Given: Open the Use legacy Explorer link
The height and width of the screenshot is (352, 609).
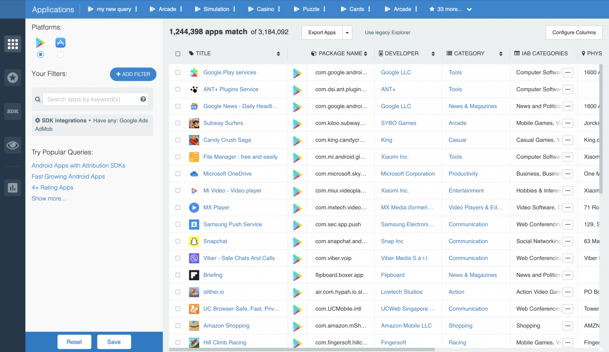Looking at the screenshot, I should (388, 33).
